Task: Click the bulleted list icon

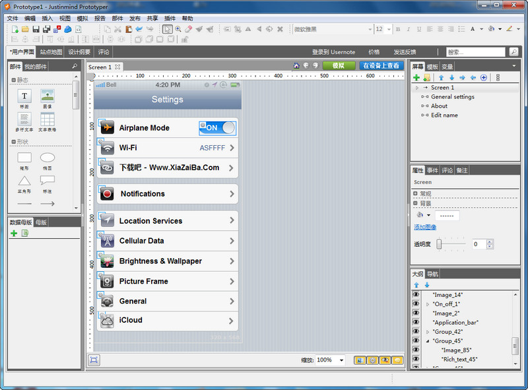Action: click(x=461, y=29)
